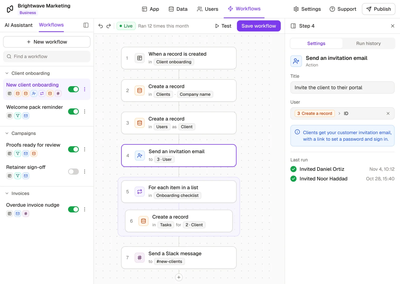
Task: Collapse the left sidebar panel icon
Action: click(x=86, y=25)
